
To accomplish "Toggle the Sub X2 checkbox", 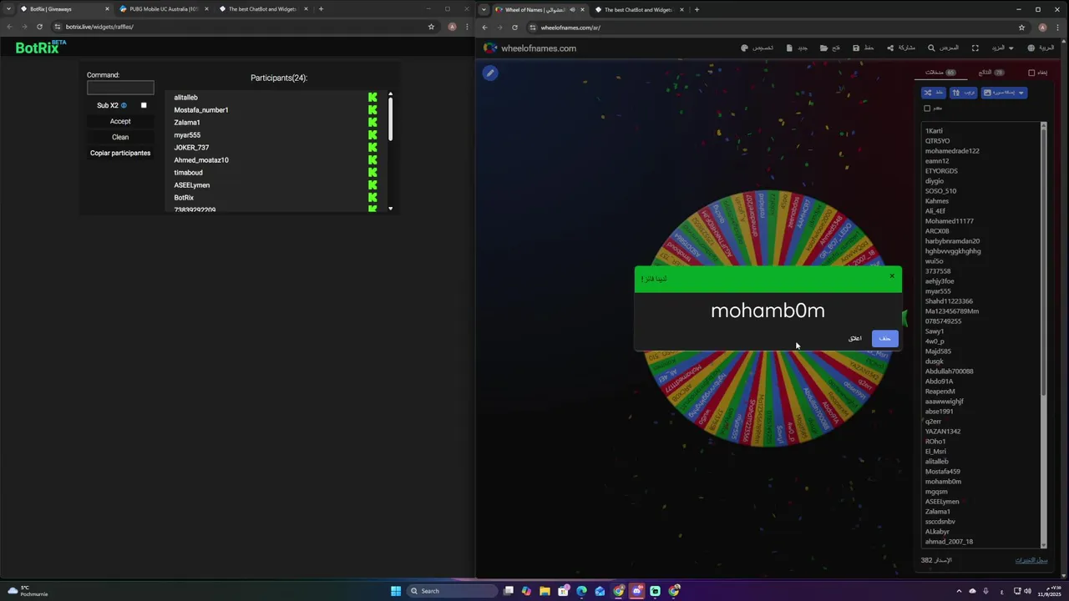I will [144, 105].
